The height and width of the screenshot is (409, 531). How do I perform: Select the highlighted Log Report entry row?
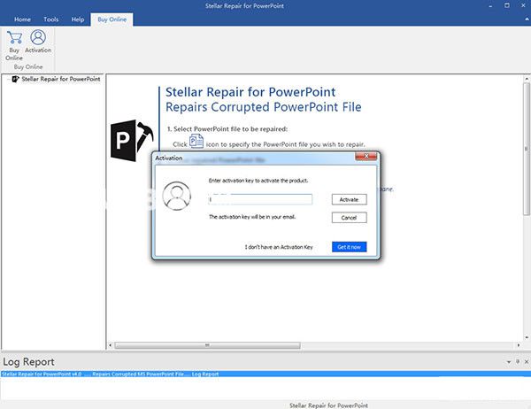(x=265, y=374)
